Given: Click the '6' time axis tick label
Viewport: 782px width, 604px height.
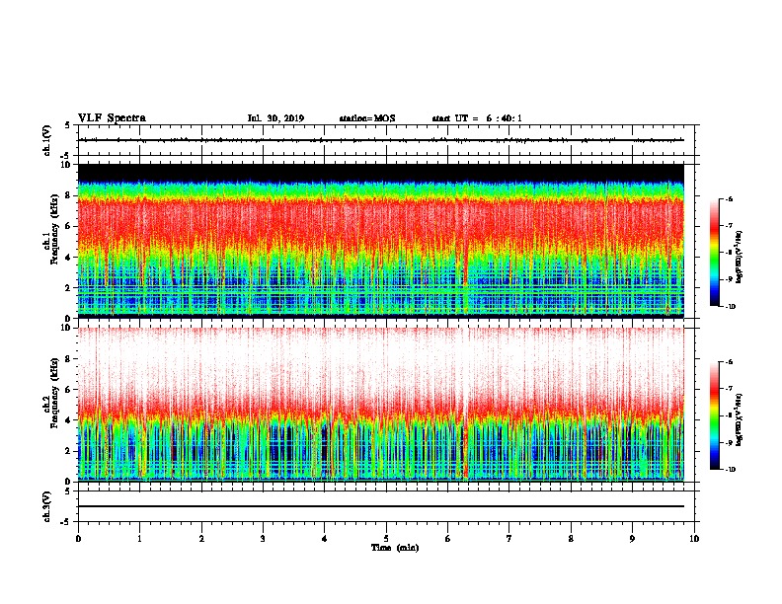Looking at the screenshot, I should [x=448, y=539].
